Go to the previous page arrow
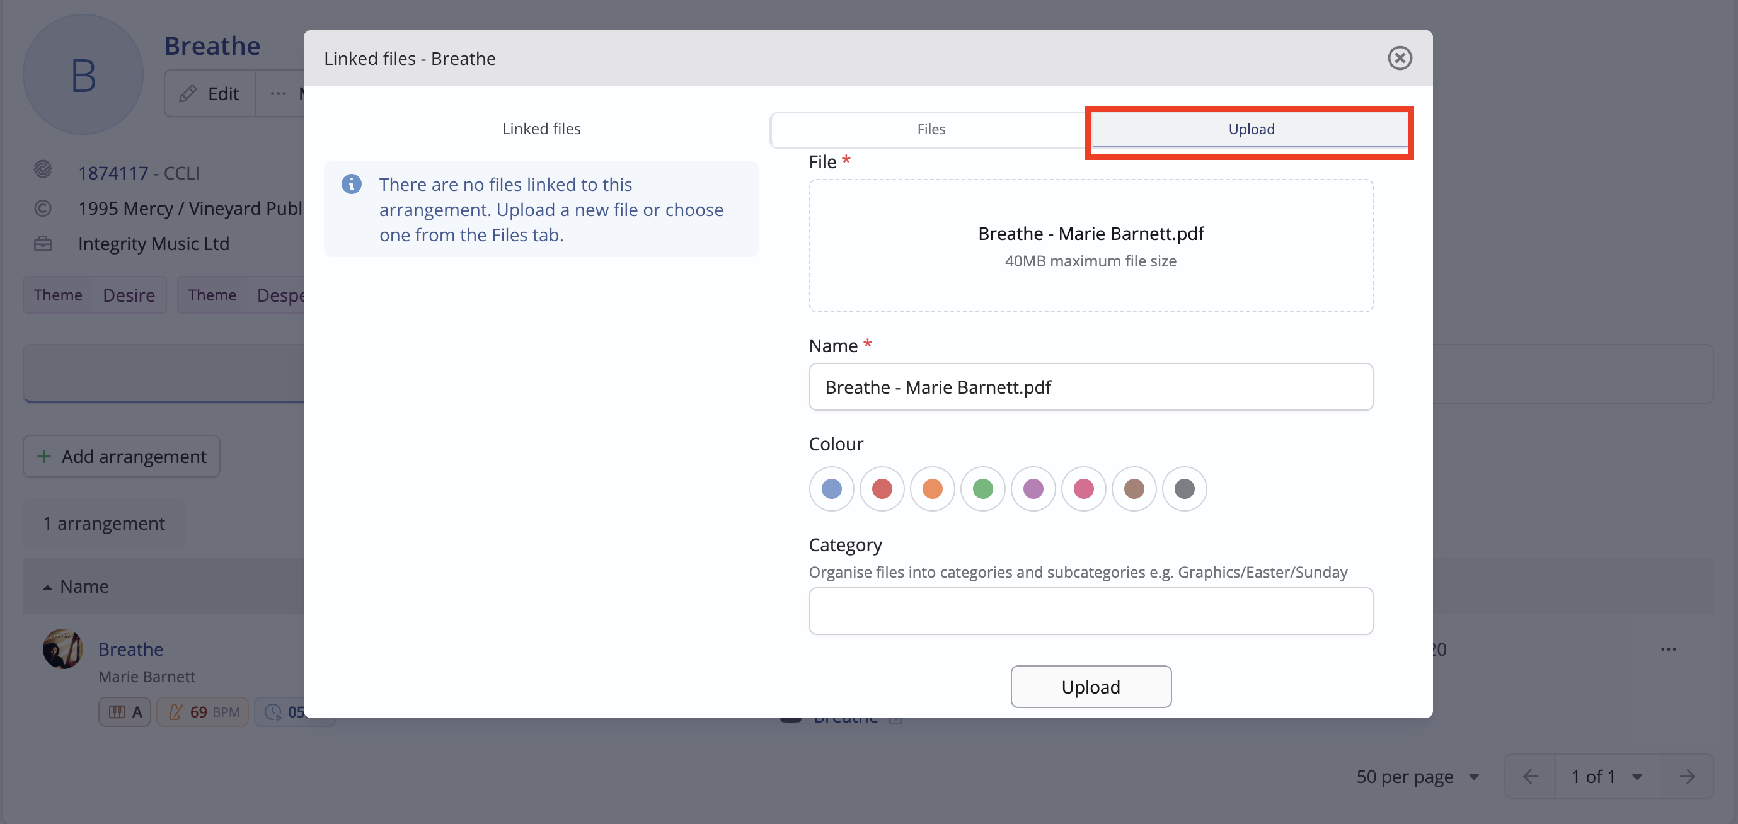Screen dimensions: 1738x824 1530,777
